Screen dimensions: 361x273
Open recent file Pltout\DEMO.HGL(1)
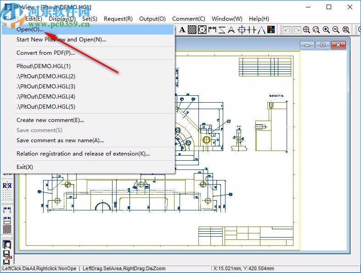click(44, 66)
